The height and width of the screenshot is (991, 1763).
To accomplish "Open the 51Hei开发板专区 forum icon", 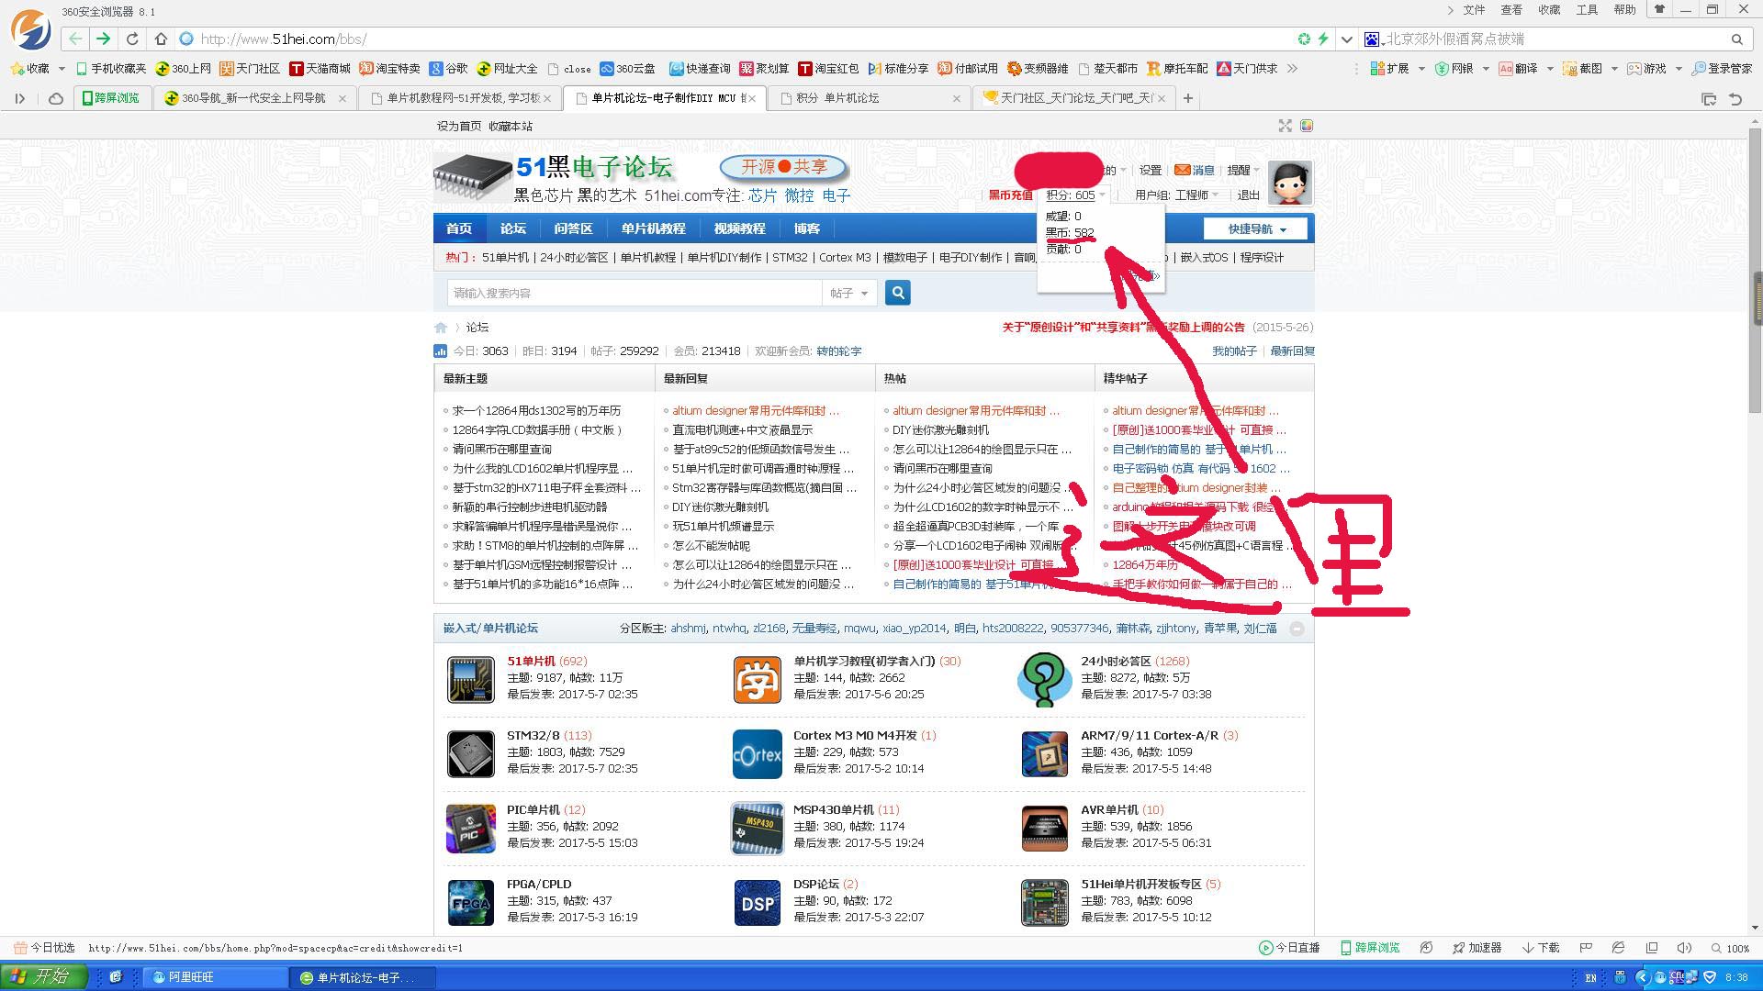I will 1044,902.
